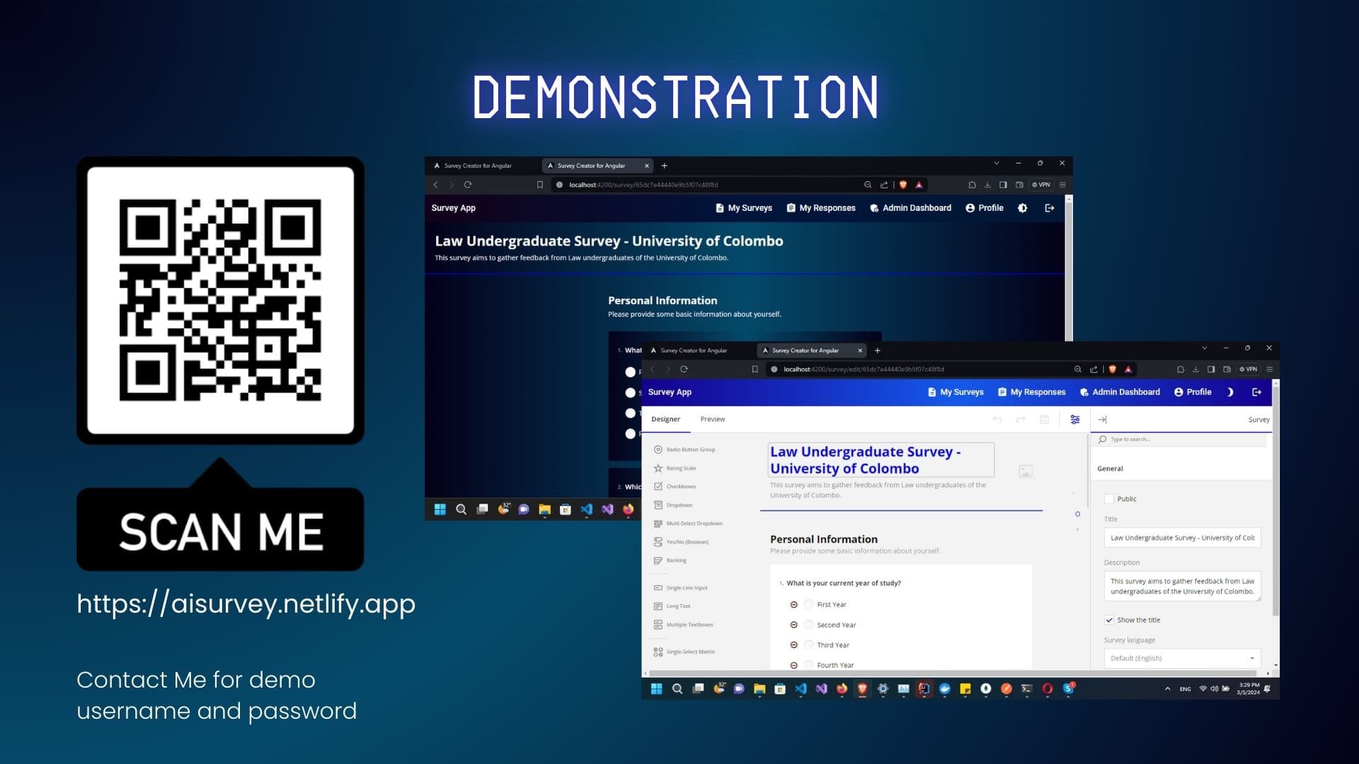Open Visual Studio Code from front taskbar
This screenshot has height=764, width=1359.
[x=801, y=689]
